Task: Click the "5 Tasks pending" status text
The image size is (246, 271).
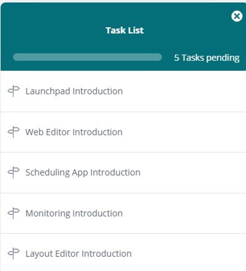Action: pyautogui.click(x=207, y=58)
